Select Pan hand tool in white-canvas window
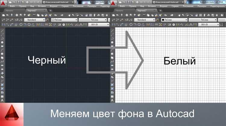Image resolution: width=226 pixels, height=126 pixels. (x=179, y=15)
